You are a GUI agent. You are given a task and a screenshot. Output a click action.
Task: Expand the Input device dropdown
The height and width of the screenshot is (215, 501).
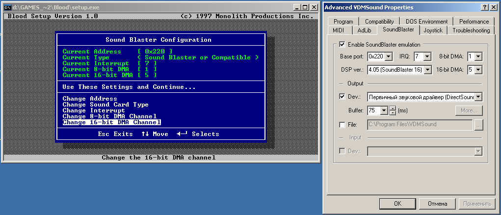pos(478,151)
